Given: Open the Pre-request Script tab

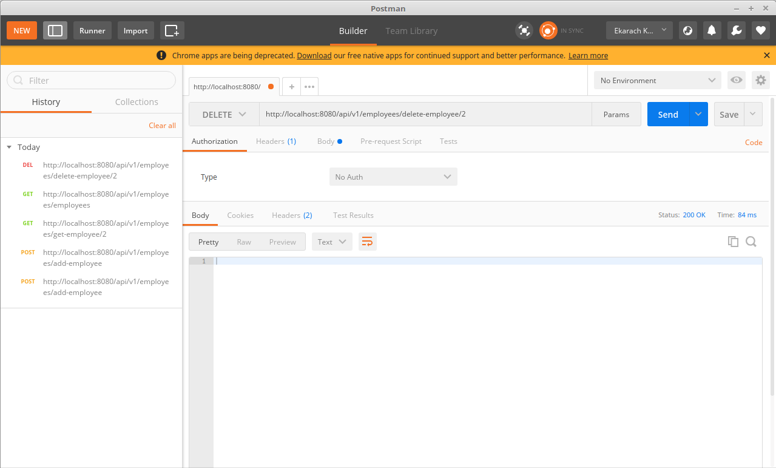Looking at the screenshot, I should point(391,141).
